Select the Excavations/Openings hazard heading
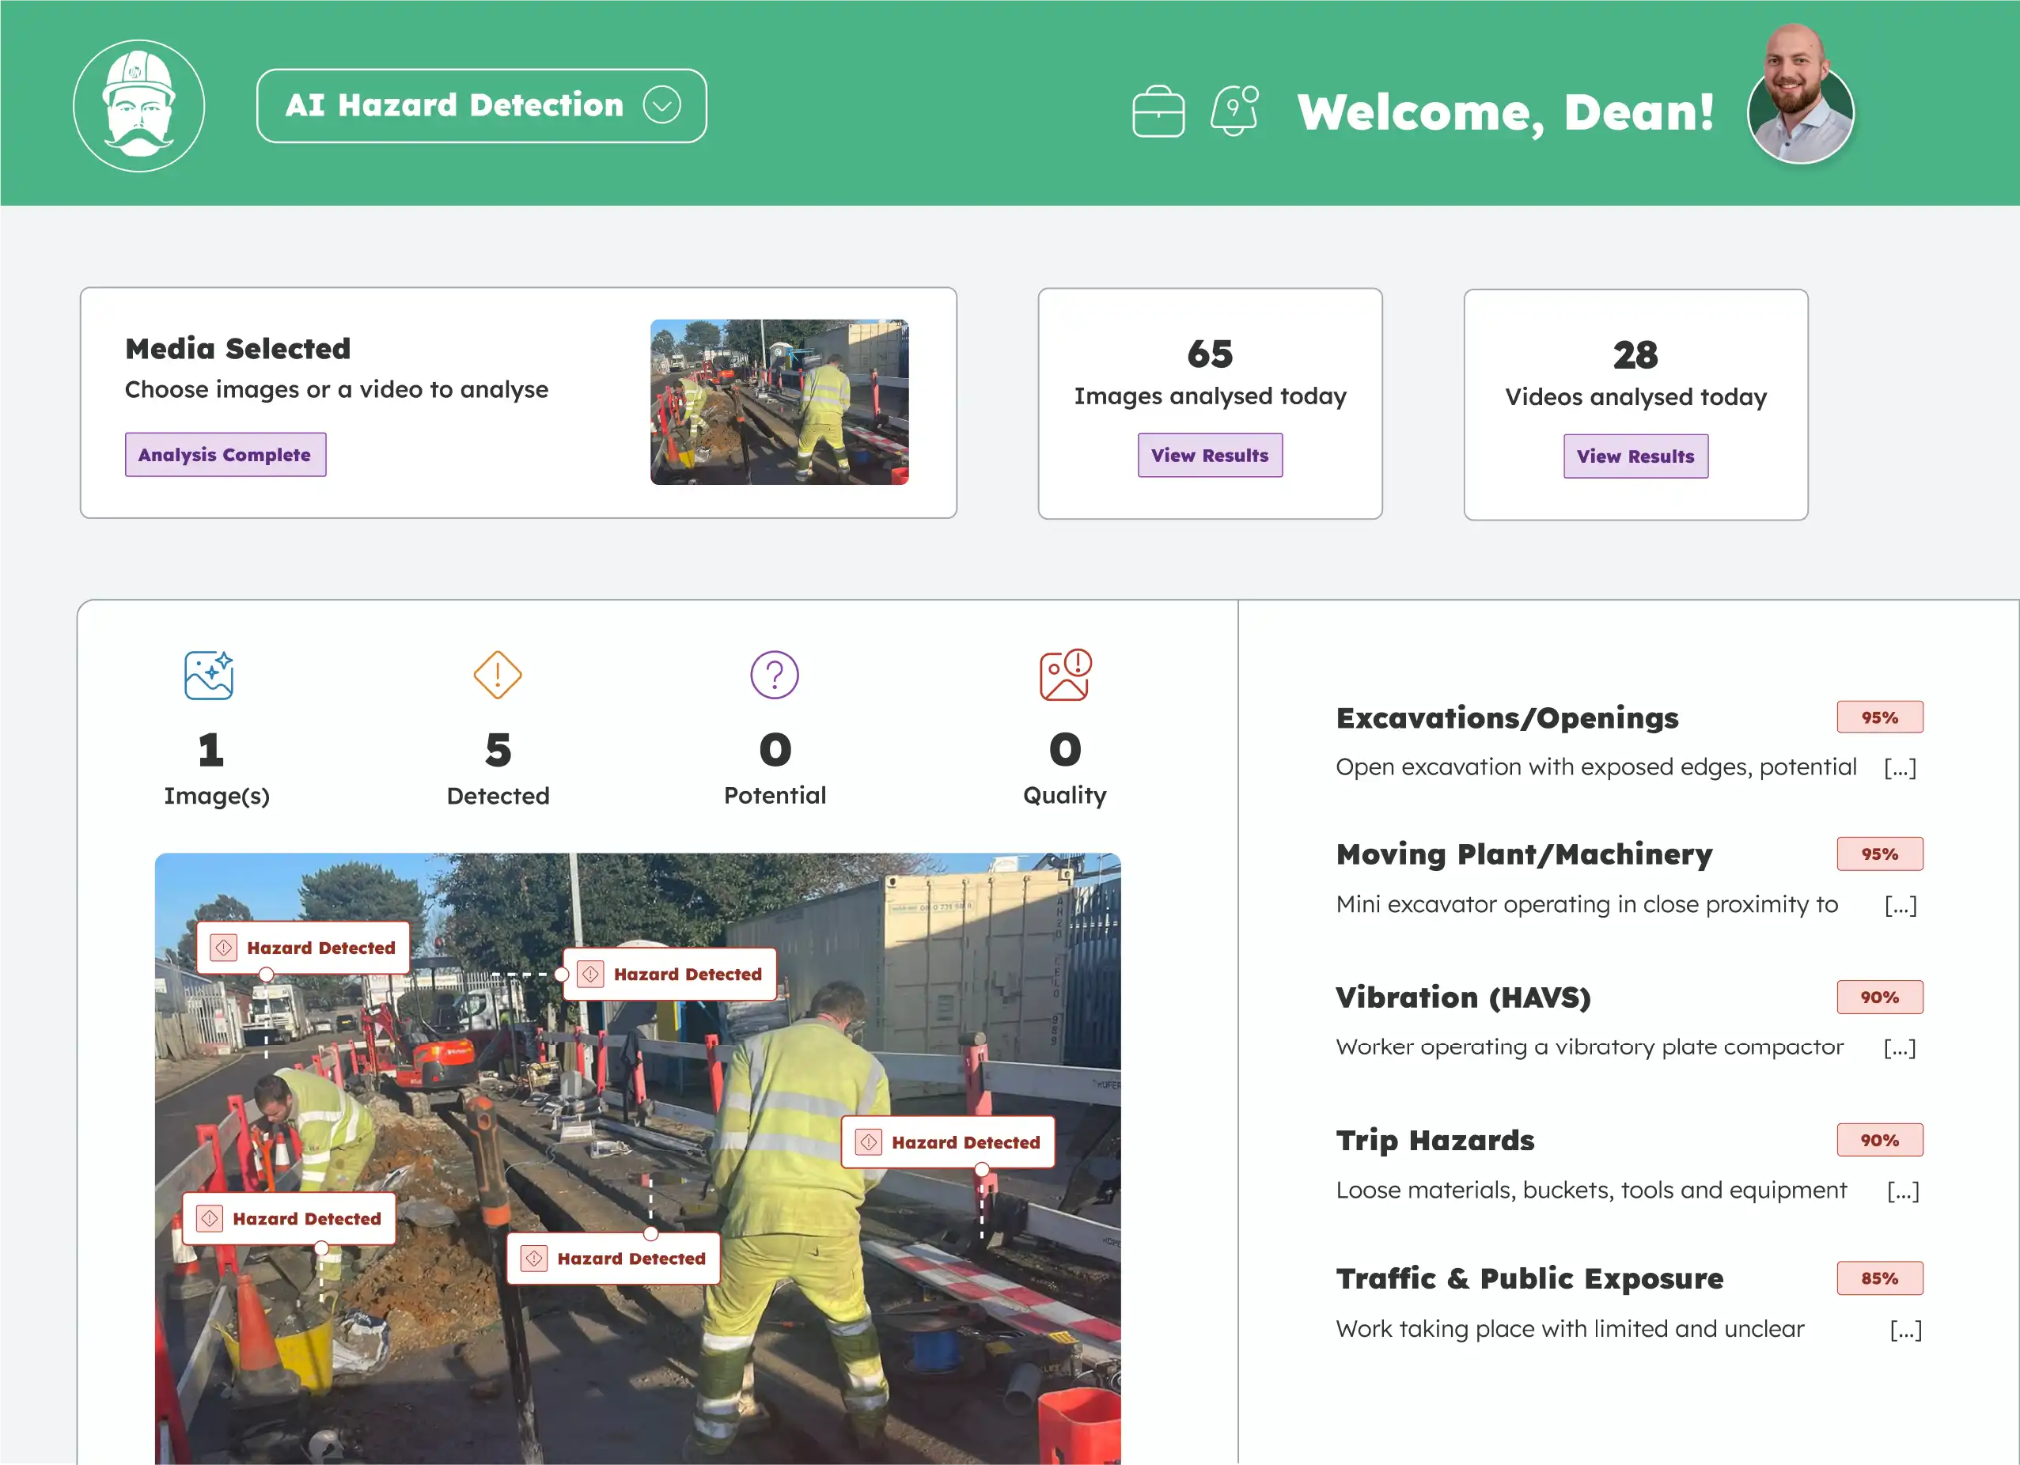 tap(1507, 717)
